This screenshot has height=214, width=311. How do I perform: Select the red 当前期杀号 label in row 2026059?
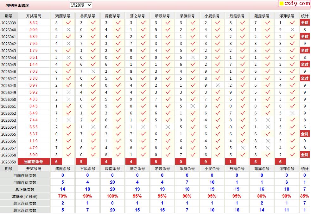[x=34, y=162]
